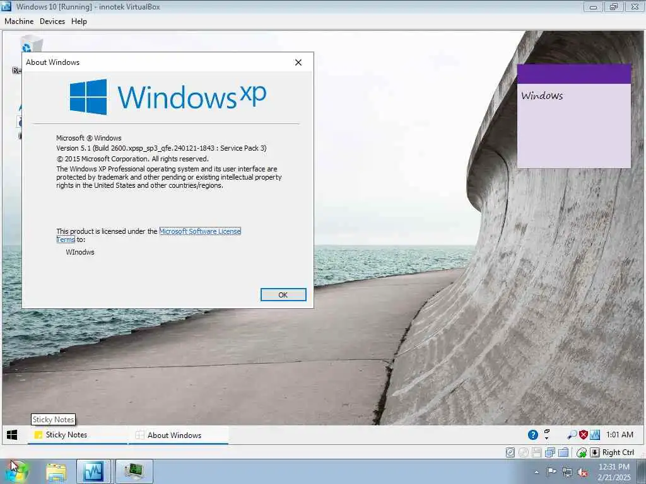Click the purple sticky note header bar
This screenshot has width=646, height=484.
tap(574, 74)
